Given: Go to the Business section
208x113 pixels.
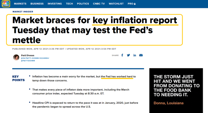Looking at the screenshot, I should coord(37,4).
